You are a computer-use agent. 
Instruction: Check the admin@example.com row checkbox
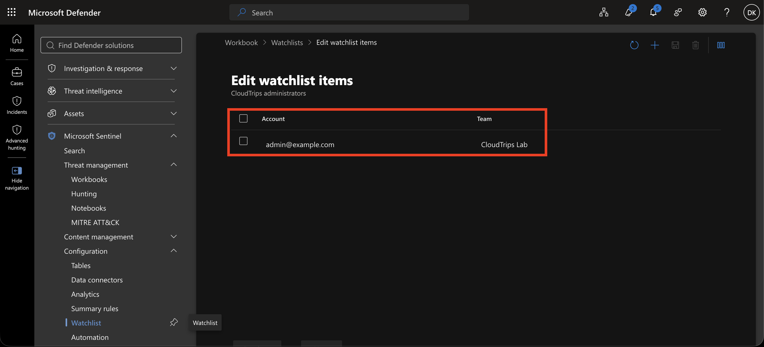tap(243, 141)
